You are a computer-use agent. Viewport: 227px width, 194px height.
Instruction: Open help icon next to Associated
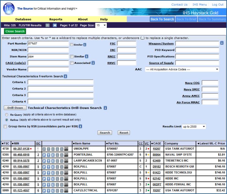93,63
